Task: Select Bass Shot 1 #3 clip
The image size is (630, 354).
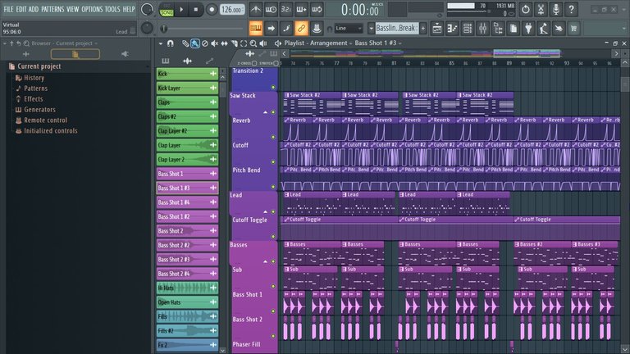Action: [187, 188]
